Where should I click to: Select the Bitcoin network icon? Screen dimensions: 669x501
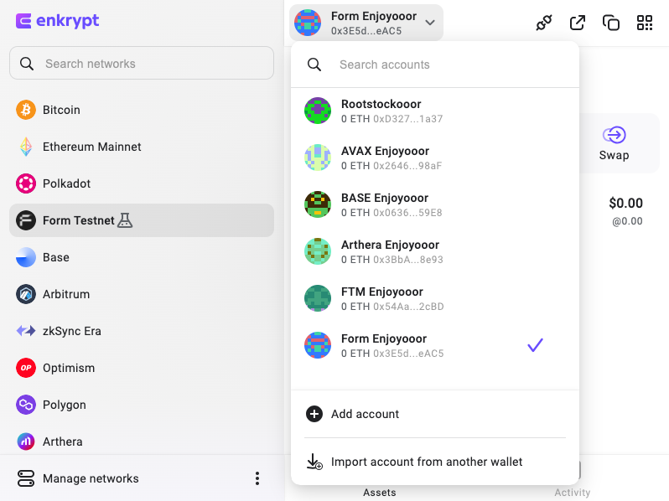point(26,110)
